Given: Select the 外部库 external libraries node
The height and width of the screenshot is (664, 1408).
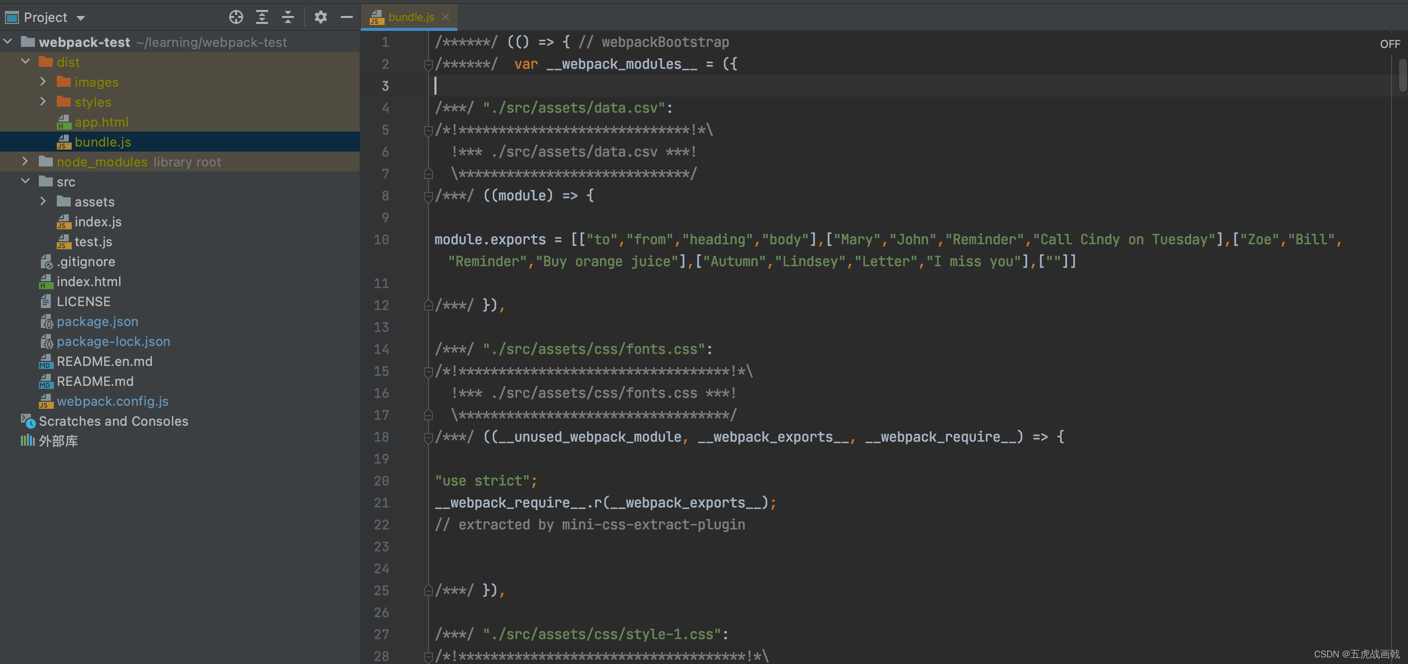Looking at the screenshot, I should tap(58, 441).
